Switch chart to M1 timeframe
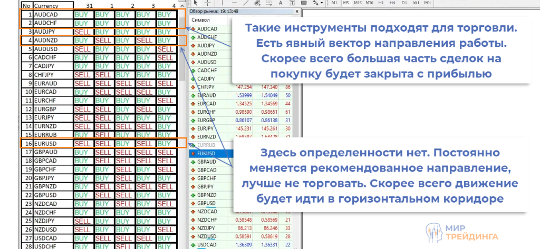Image resolution: width=540 pixels, height=249 pixels. coord(334,3)
